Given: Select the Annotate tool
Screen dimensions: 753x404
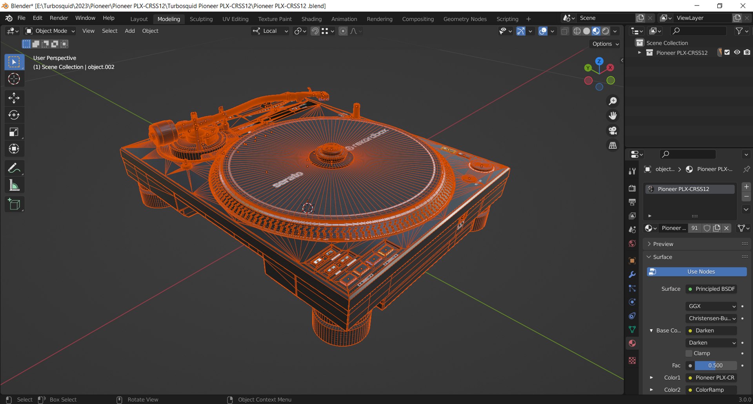Looking at the screenshot, I should coord(14,168).
